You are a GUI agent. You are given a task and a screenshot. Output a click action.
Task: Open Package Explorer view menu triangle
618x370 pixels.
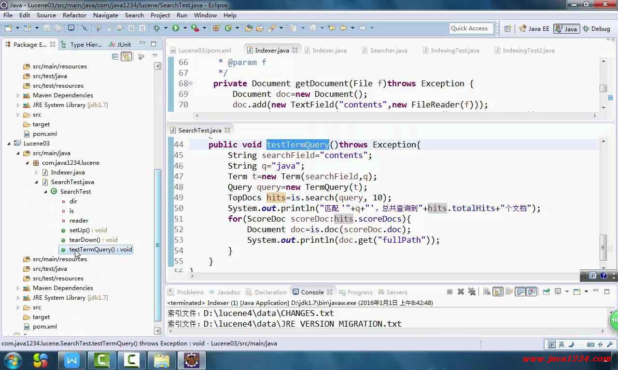coord(154,56)
